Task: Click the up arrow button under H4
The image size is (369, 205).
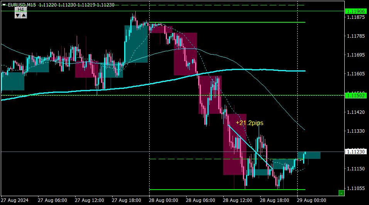Action: click(24, 15)
